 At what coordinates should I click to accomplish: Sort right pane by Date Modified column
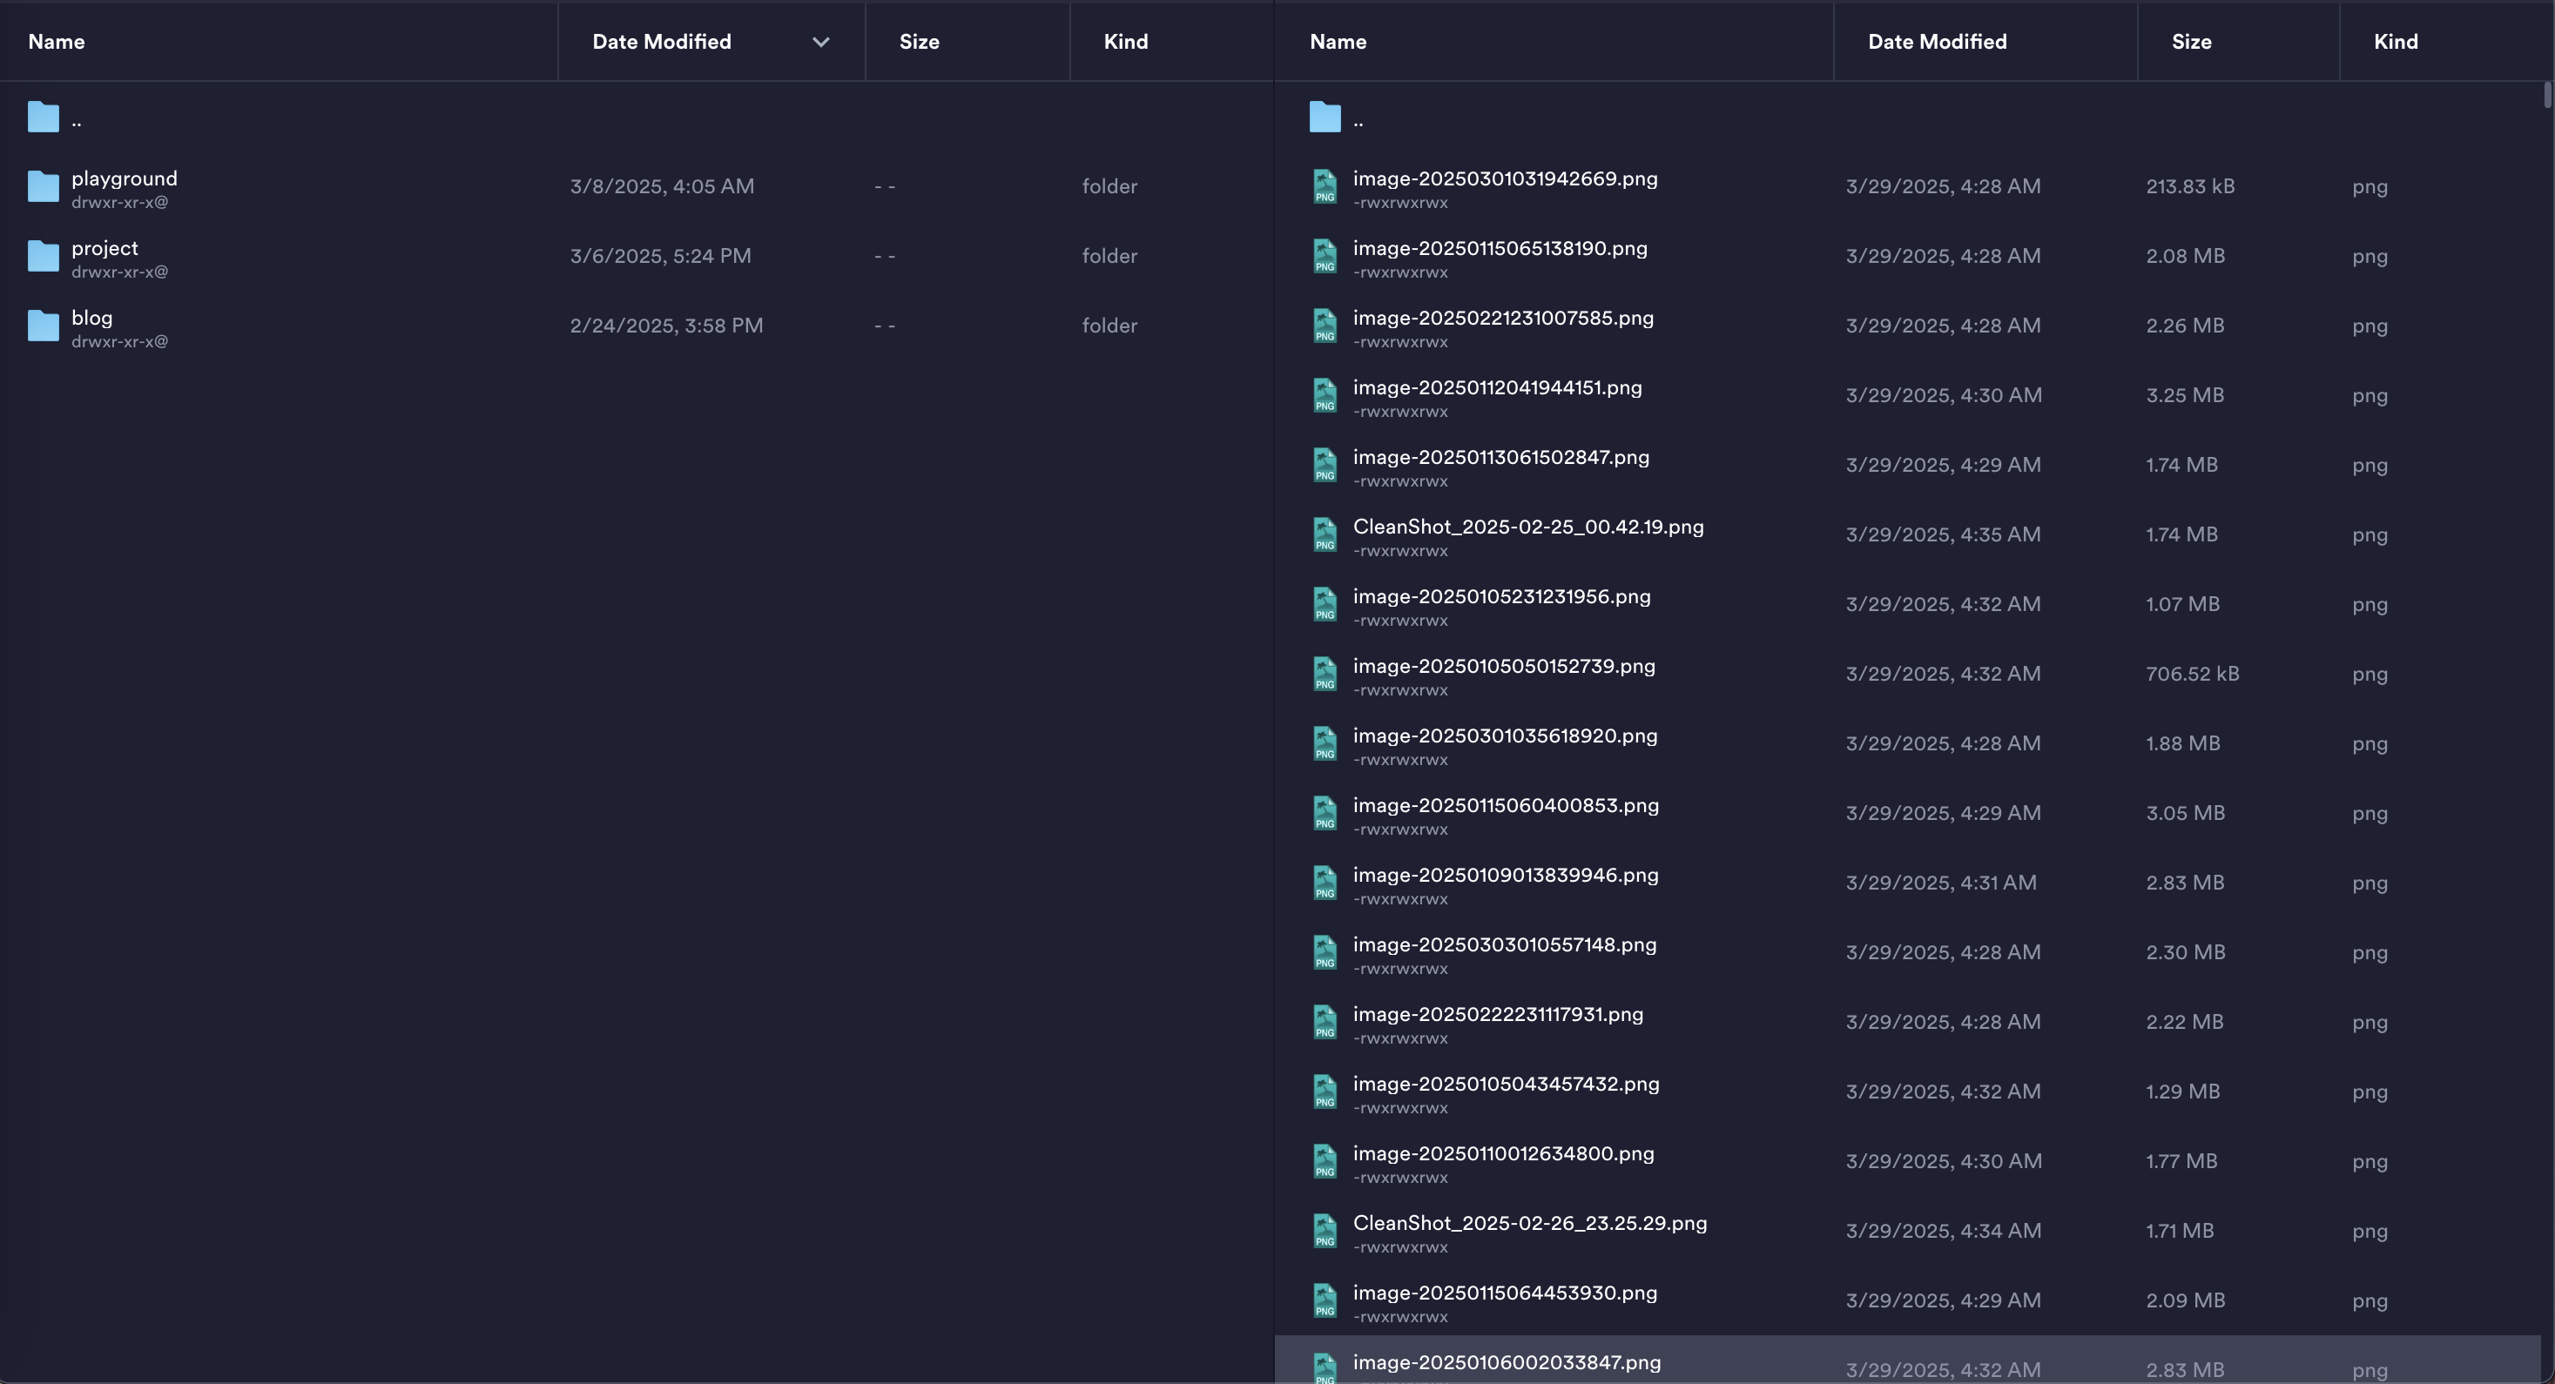[x=1937, y=42]
